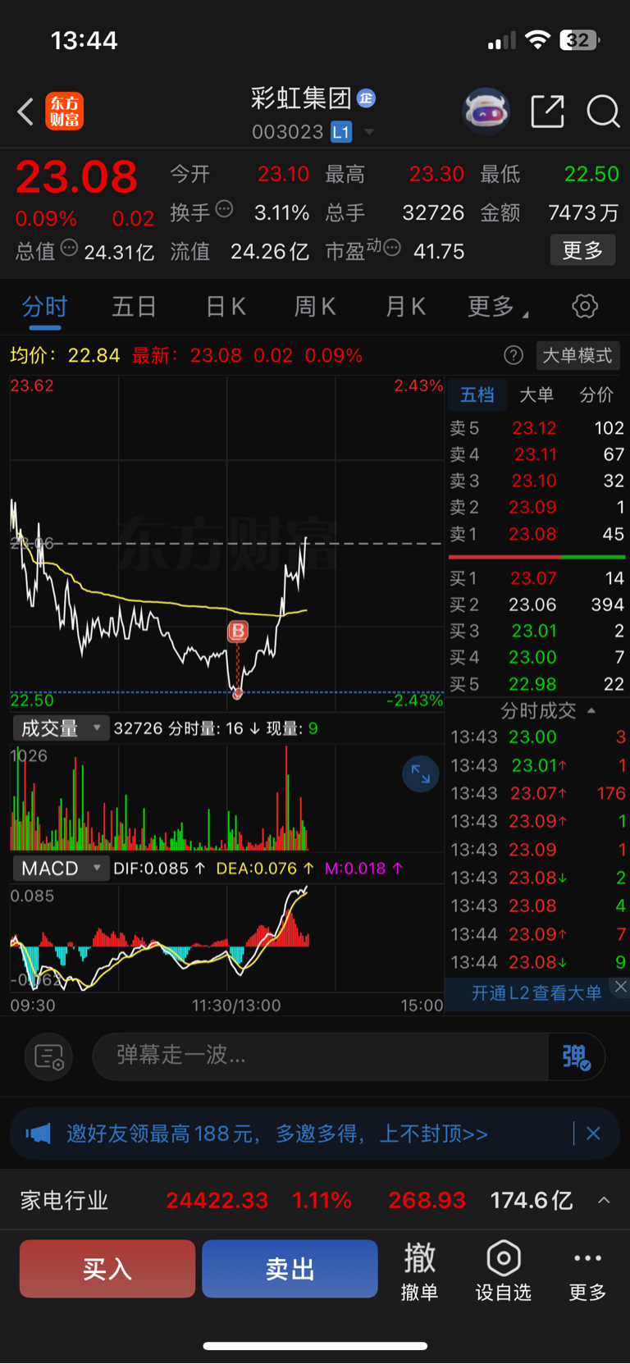Tap the 设自选 watchlist icon
Screen dimensions: 630x1364
(x=504, y=1270)
